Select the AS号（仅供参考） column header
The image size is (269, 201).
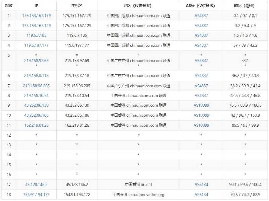[x=201, y=6]
